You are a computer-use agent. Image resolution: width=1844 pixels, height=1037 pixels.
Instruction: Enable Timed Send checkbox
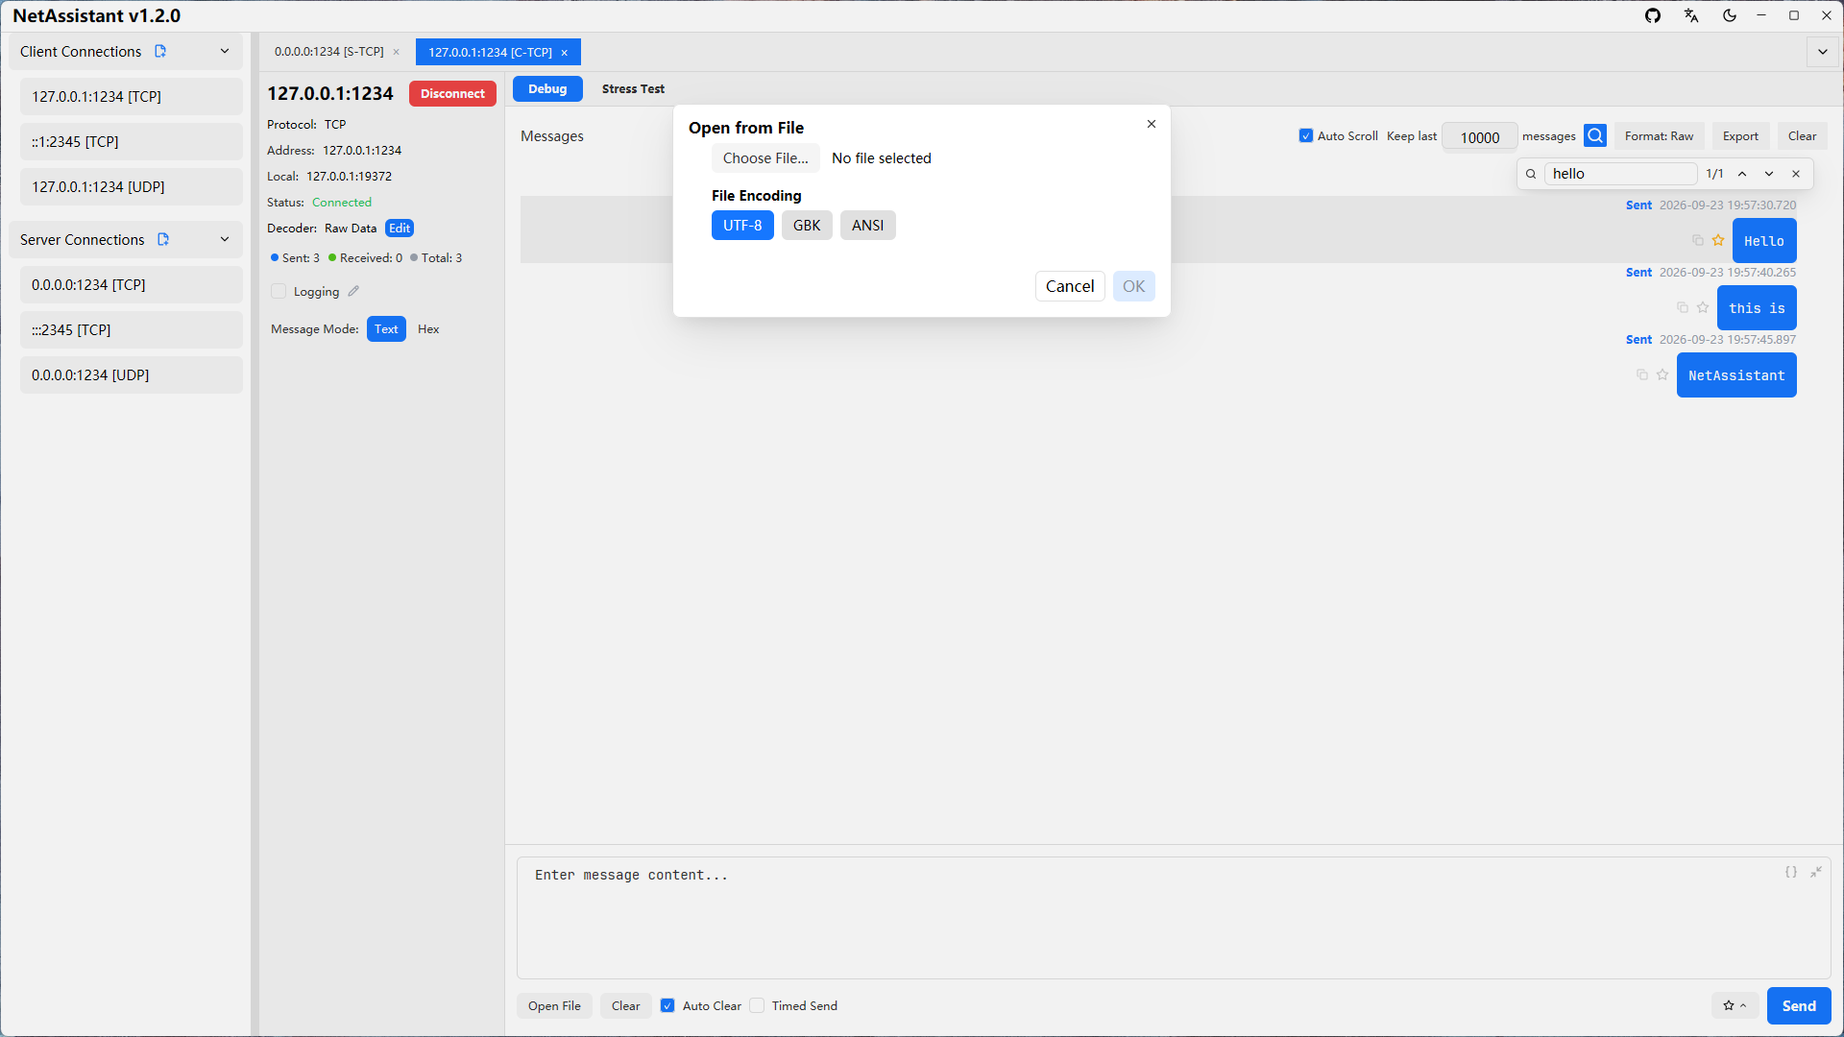point(757,1005)
